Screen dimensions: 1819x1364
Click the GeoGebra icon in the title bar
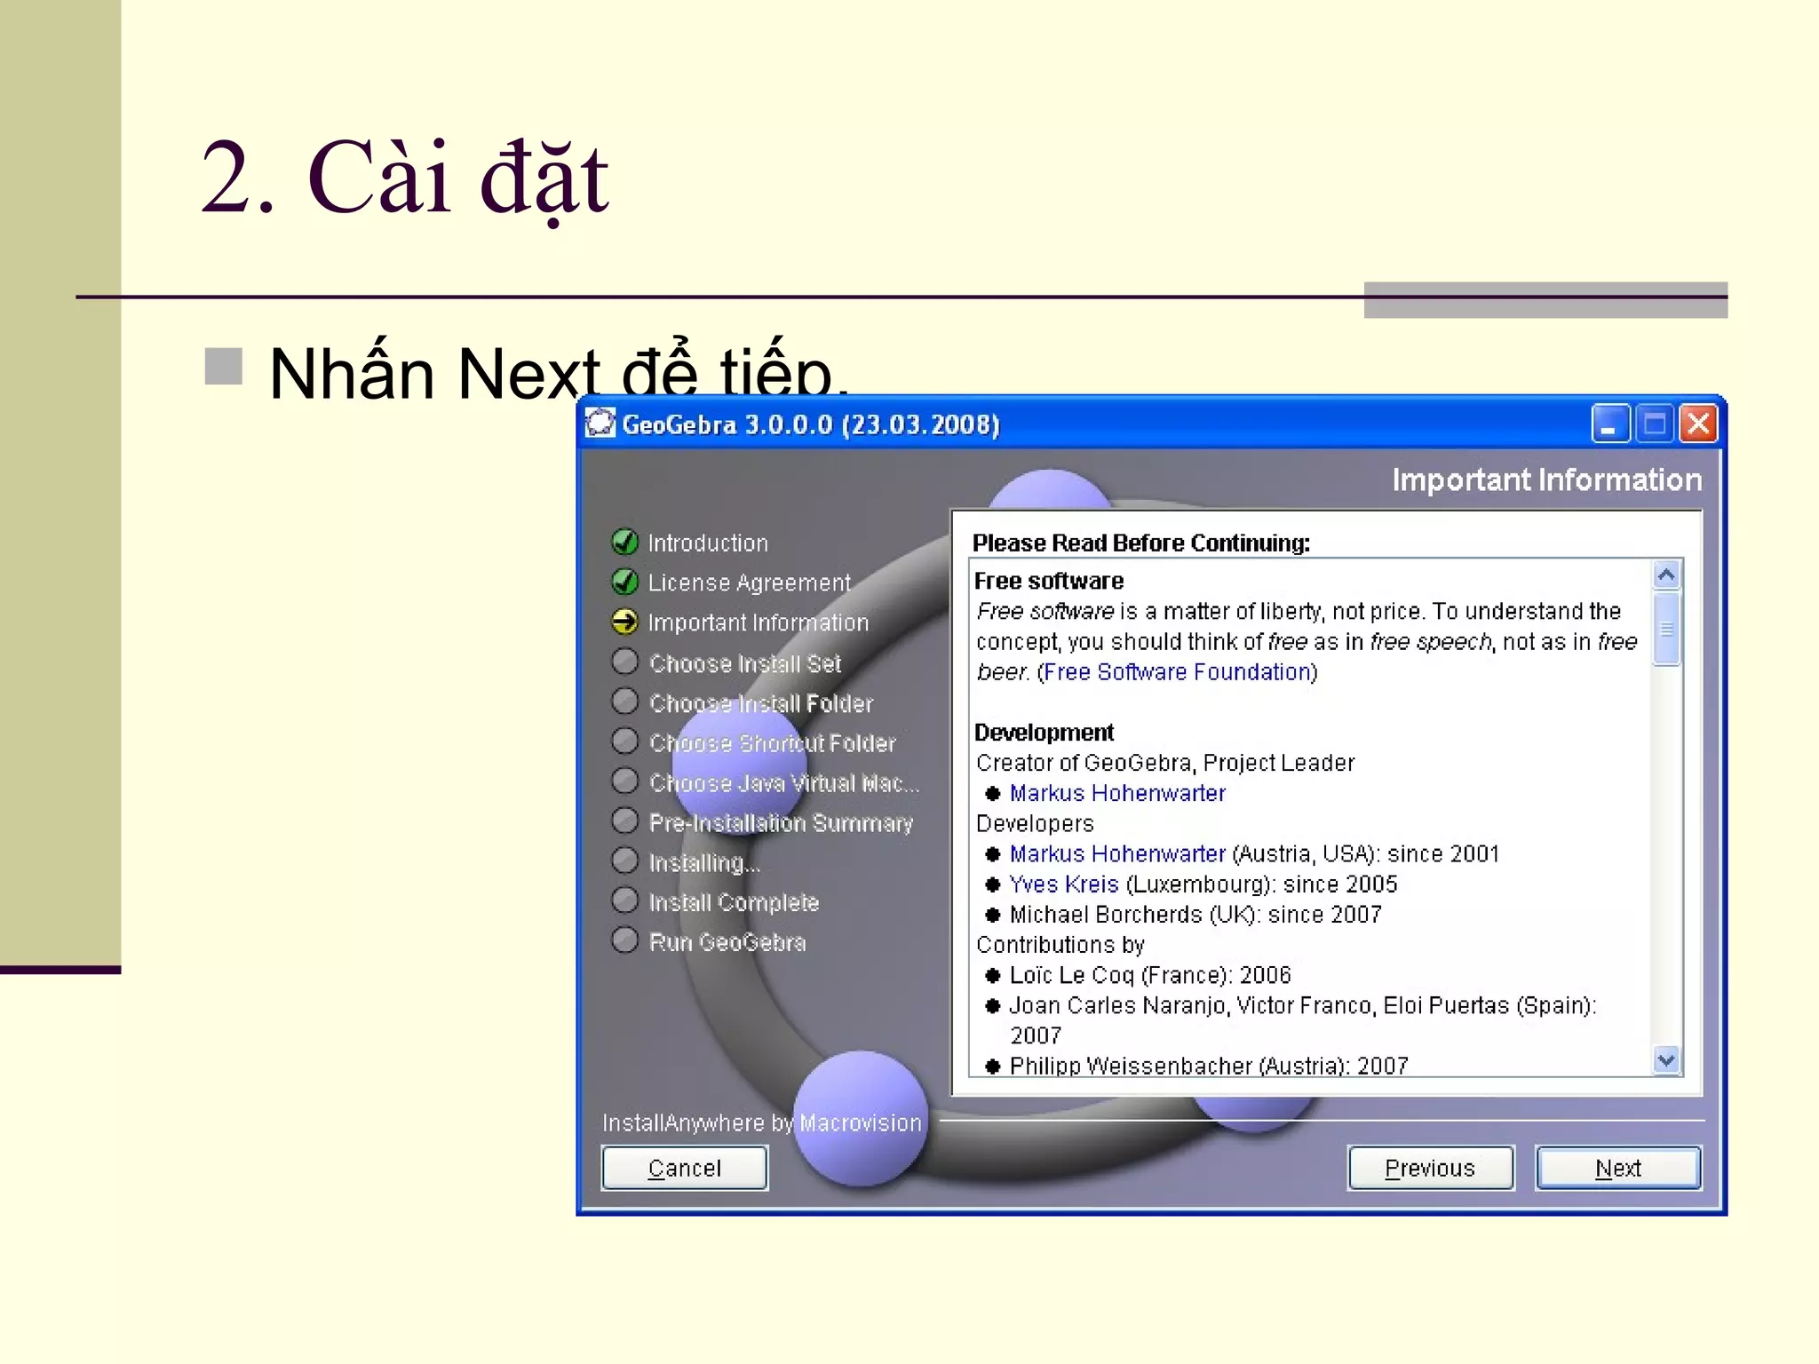tap(600, 424)
